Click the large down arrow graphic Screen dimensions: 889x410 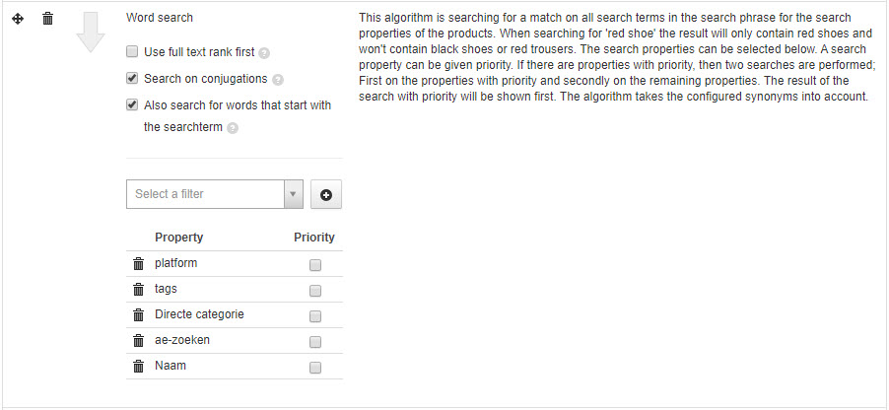(91, 33)
